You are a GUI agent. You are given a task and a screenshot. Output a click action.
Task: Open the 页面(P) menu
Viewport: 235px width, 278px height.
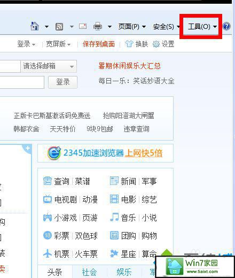click(132, 27)
